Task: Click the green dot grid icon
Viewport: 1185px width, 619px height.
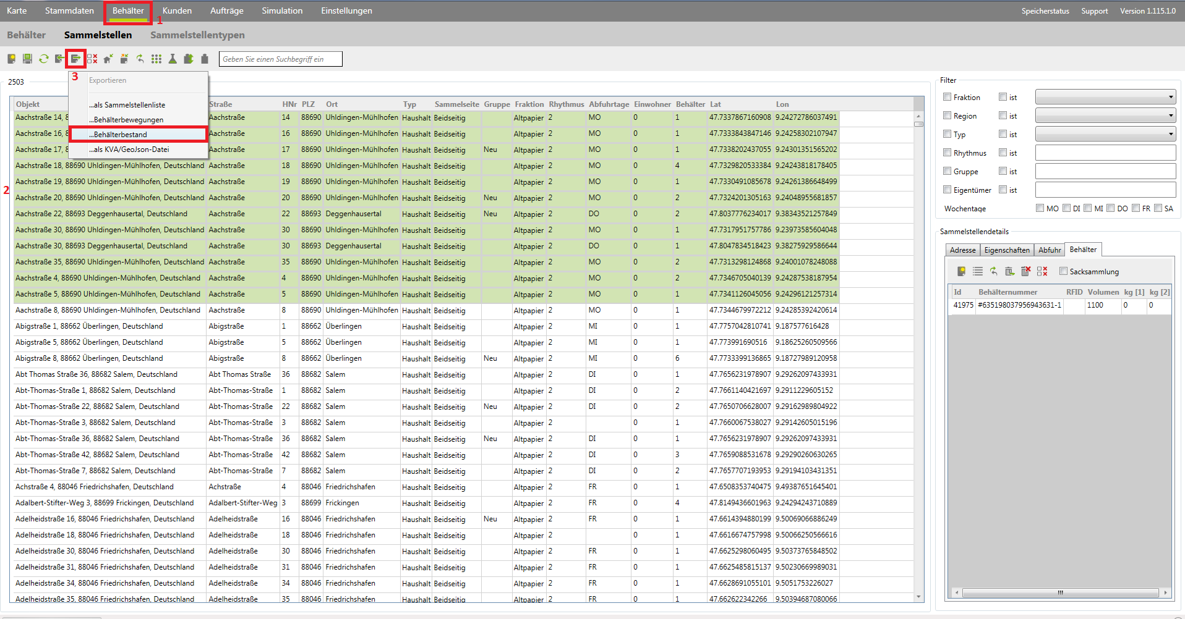Action: [156, 59]
